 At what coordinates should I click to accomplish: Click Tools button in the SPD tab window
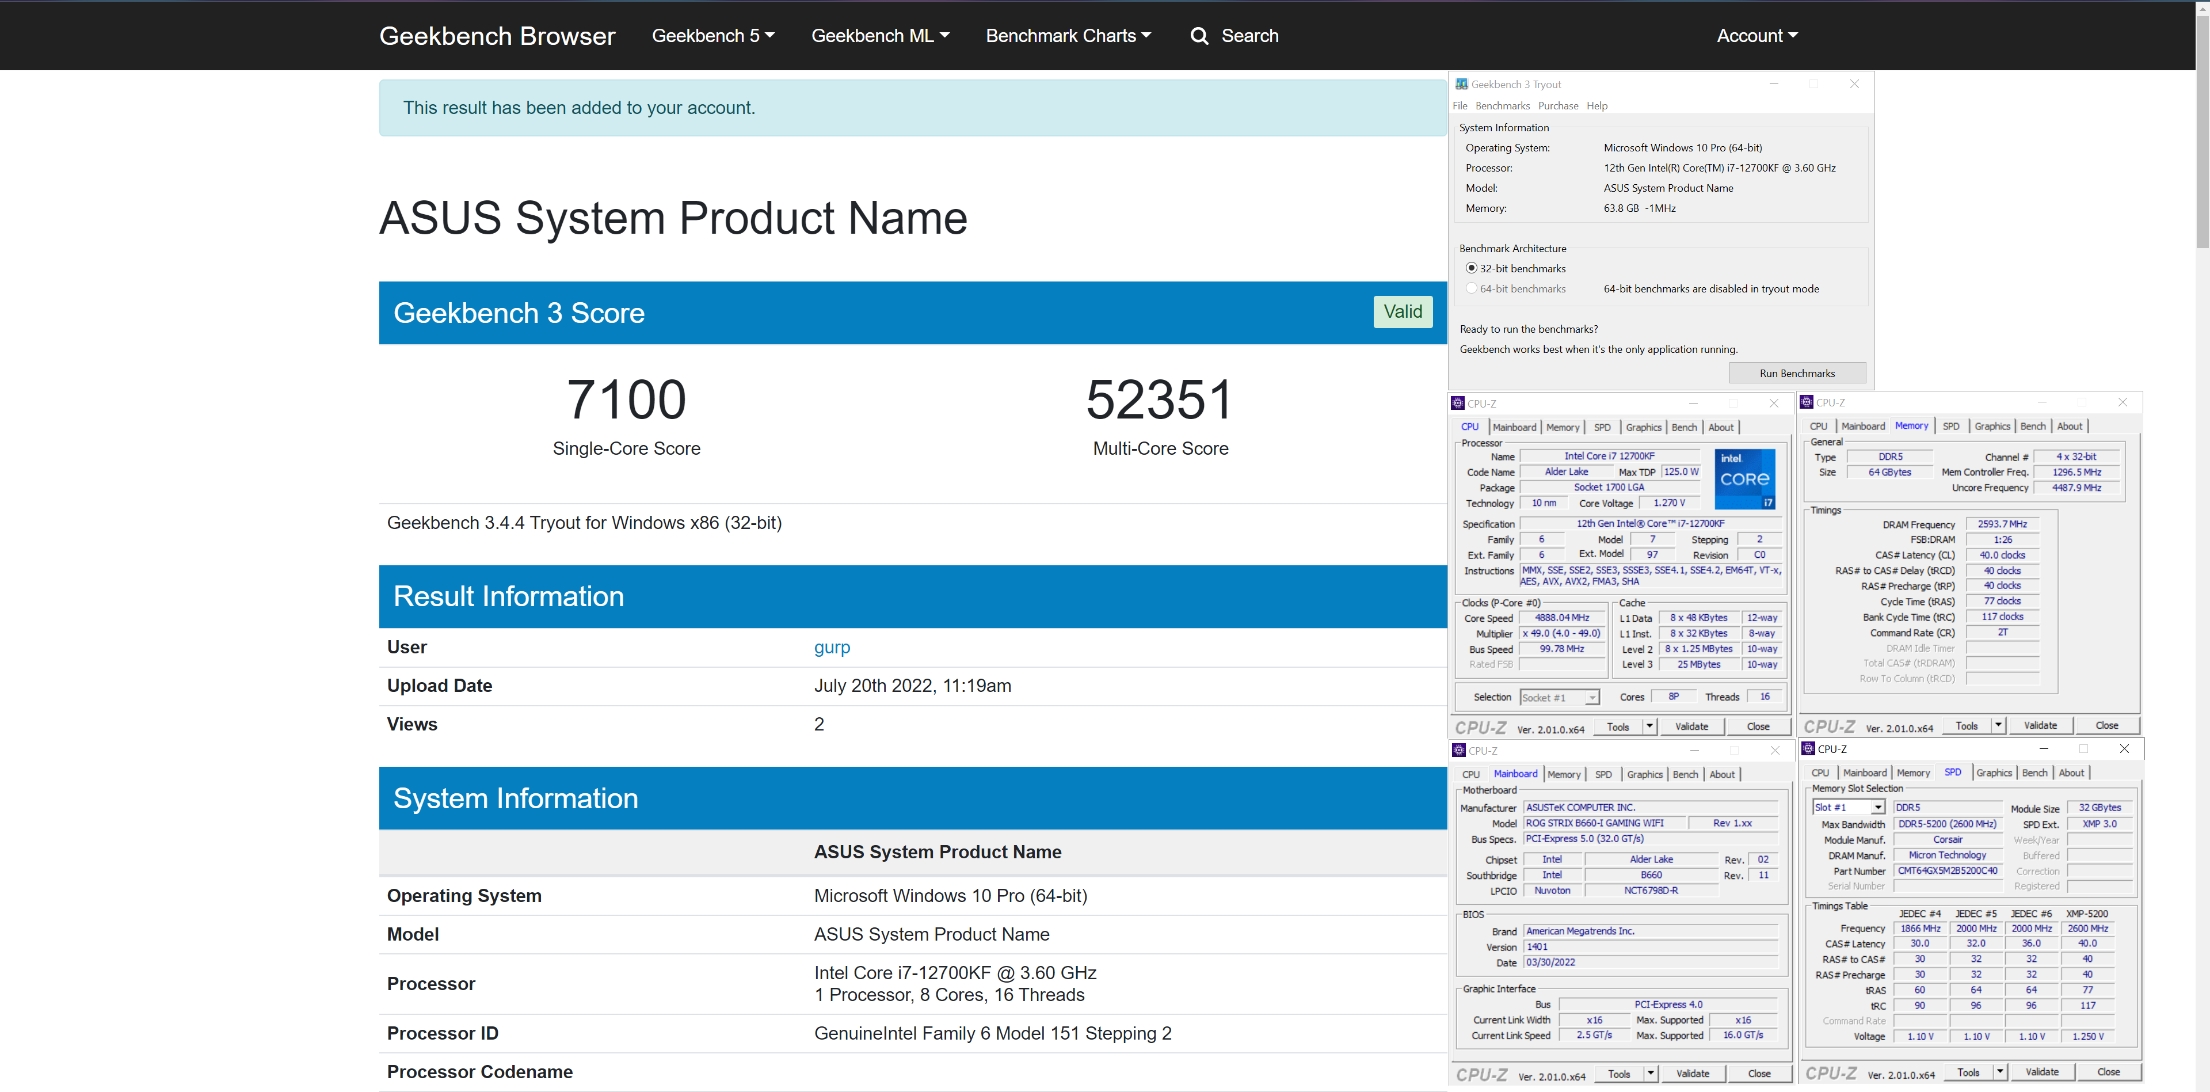click(x=1968, y=1072)
